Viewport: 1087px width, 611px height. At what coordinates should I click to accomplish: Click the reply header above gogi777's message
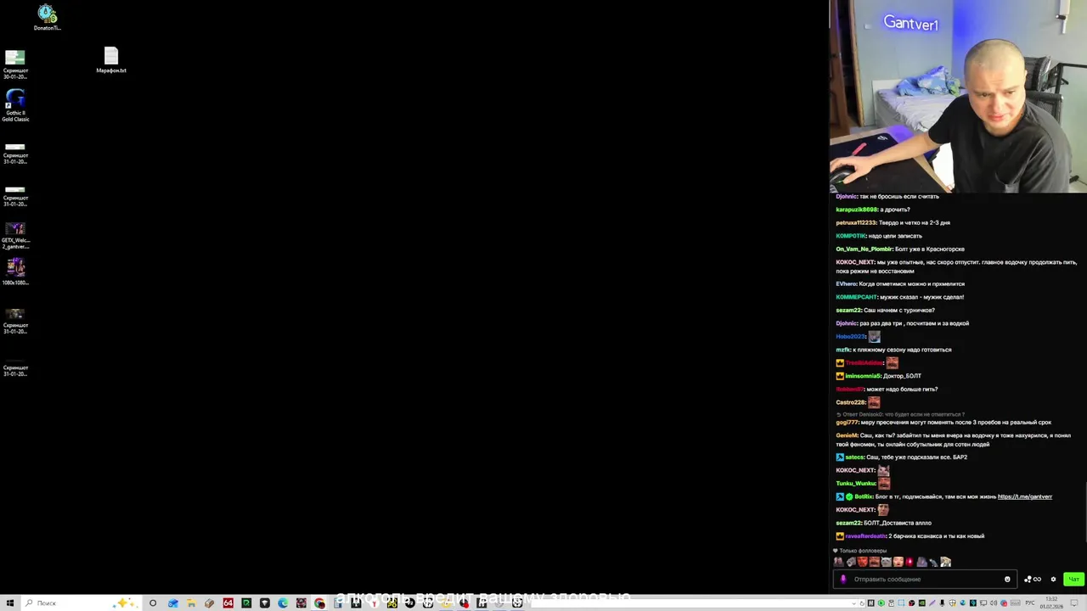click(x=900, y=414)
